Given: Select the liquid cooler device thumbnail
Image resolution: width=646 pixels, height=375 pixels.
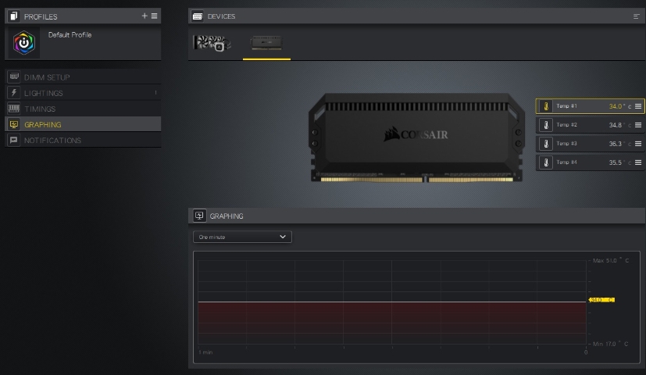Looking at the screenshot, I should 212,43.
